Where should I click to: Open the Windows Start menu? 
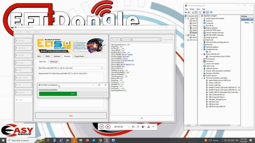(3, 140)
